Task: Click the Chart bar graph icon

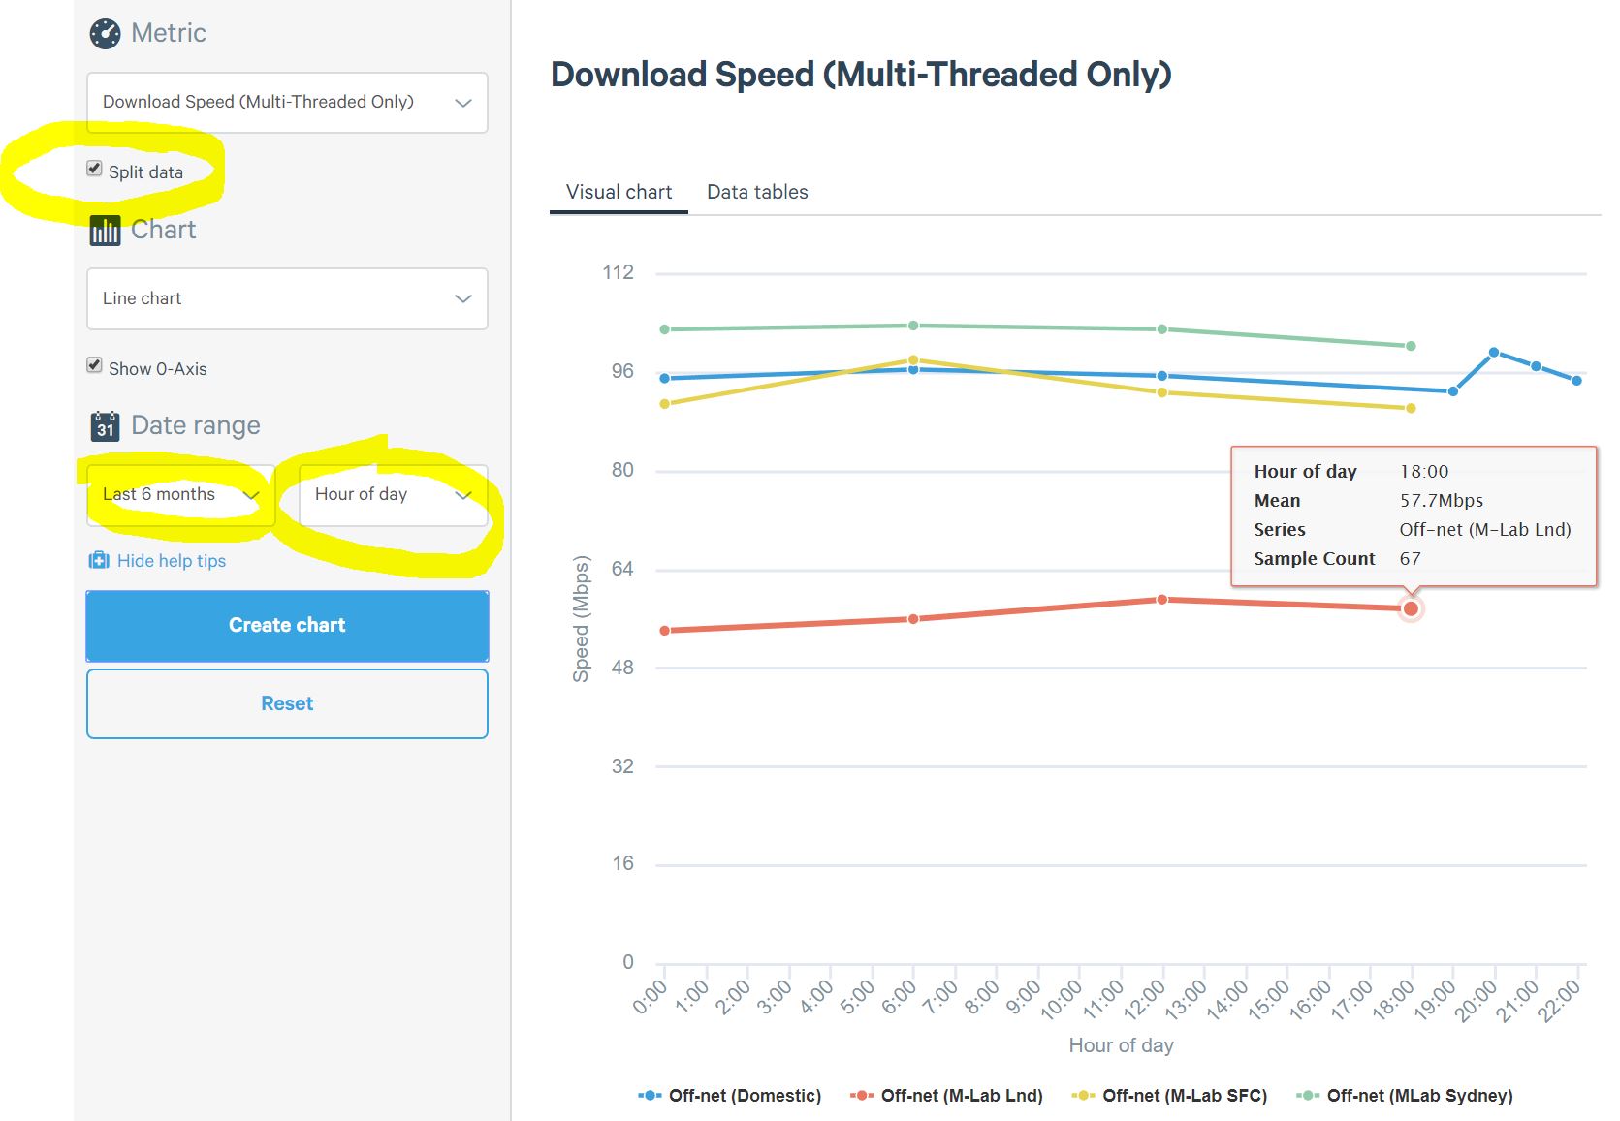Action: [x=105, y=231]
